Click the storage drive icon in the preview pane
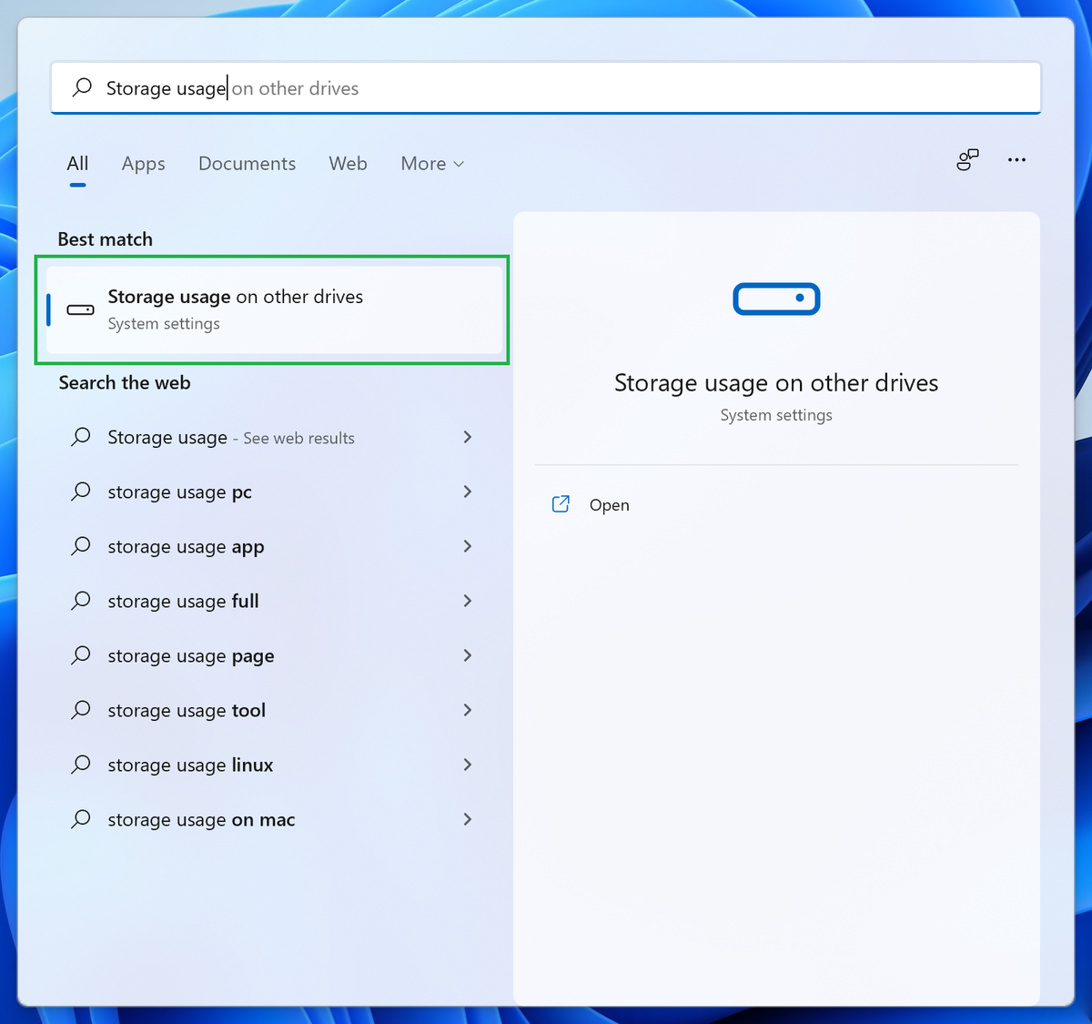This screenshot has width=1092, height=1024. point(775,299)
